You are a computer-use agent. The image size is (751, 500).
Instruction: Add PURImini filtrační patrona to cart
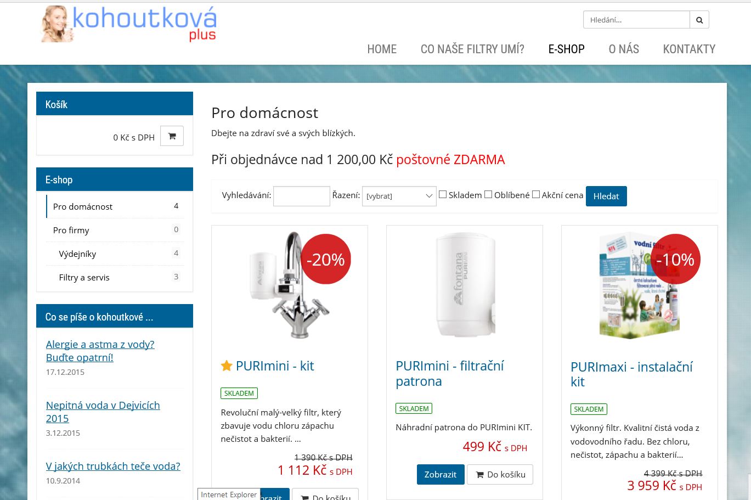coord(500,474)
